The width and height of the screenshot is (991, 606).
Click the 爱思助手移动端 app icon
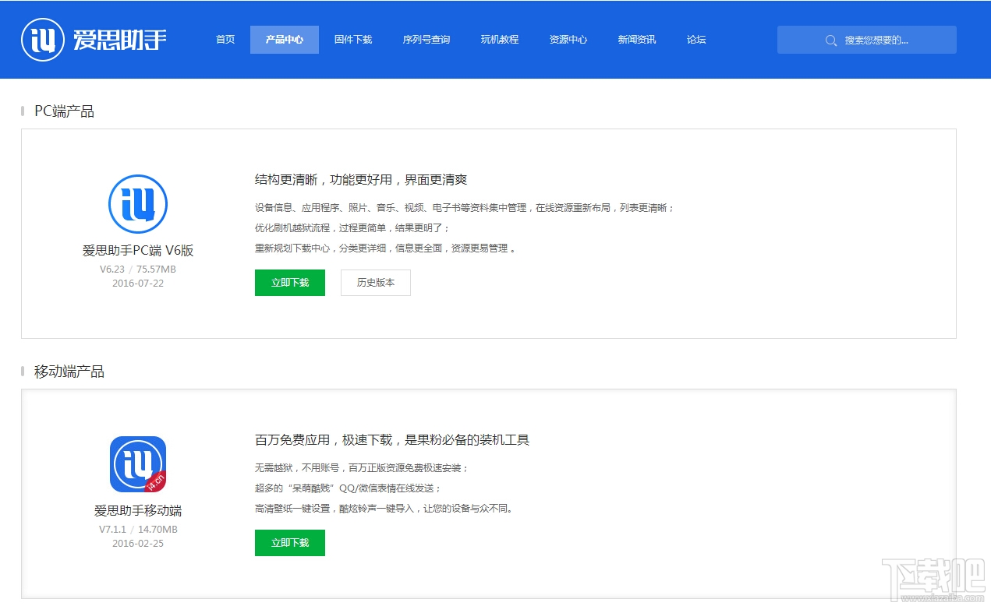tap(137, 463)
